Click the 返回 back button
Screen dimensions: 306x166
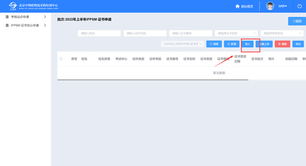297,21
